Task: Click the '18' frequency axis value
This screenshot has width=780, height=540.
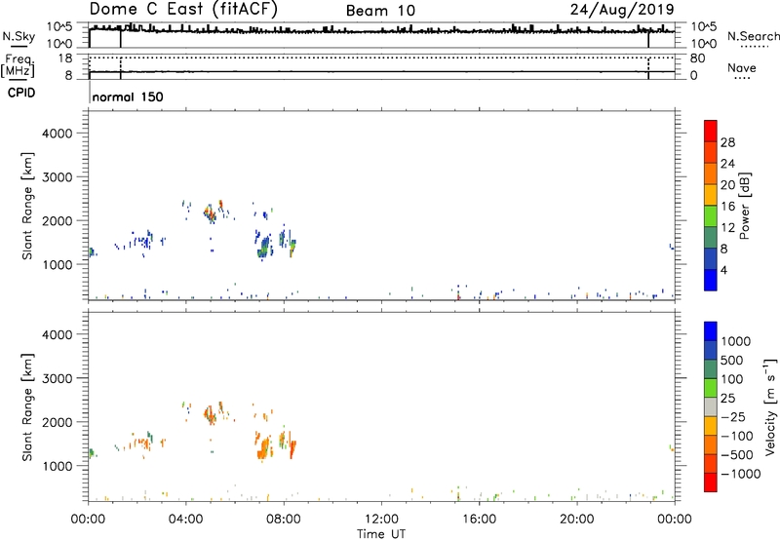Action: click(65, 58)
